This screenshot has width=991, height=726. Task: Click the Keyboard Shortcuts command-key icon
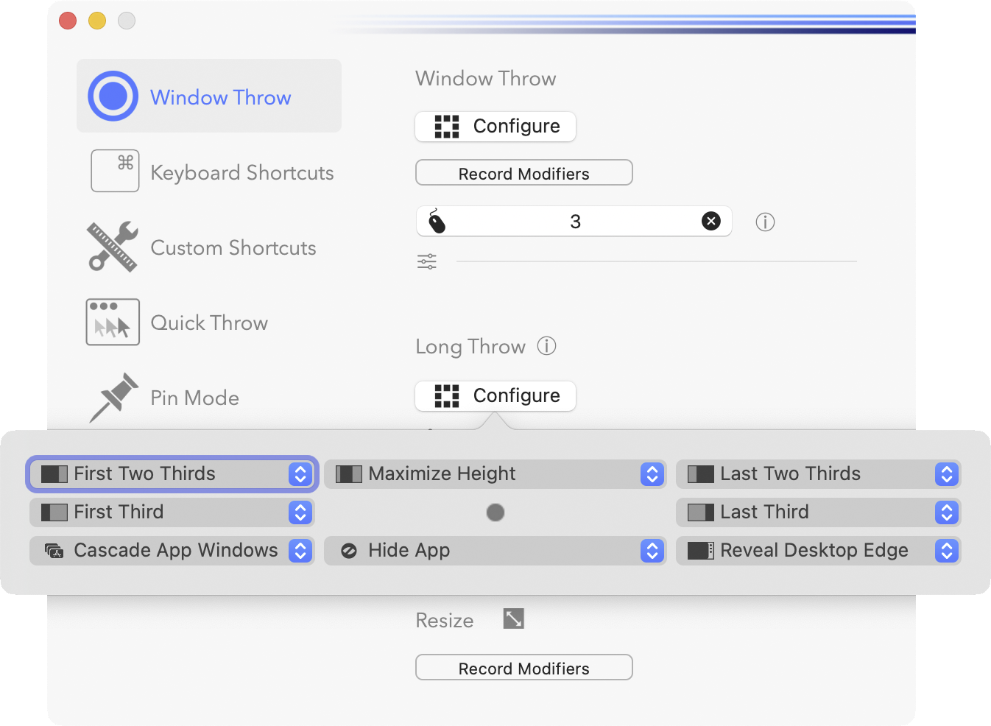click(x=115, y=171)
